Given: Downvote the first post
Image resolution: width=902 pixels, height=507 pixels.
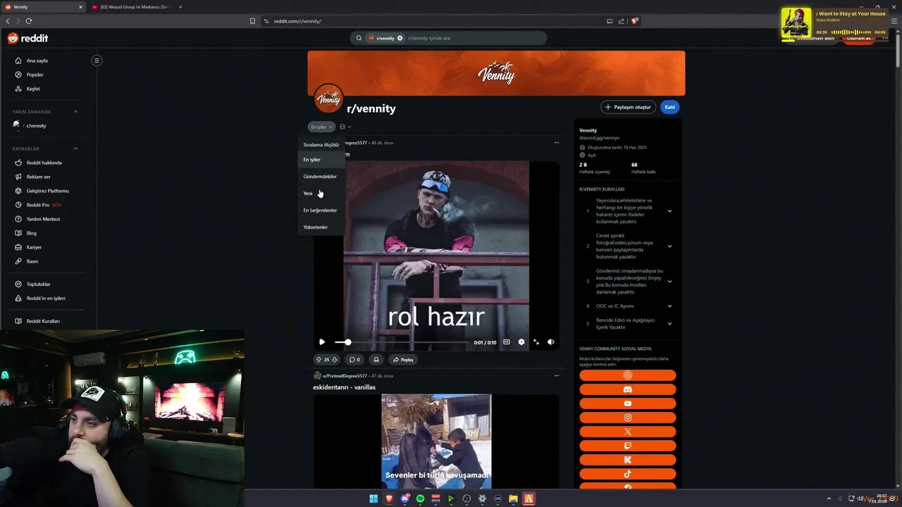Looking at the screenshot, I should (335, 360).
